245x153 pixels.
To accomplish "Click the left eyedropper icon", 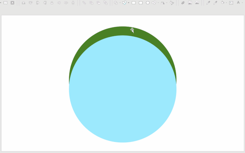I will (208, 3).
